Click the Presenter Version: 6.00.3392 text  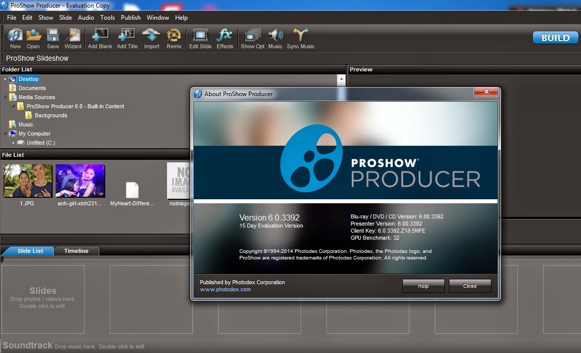tap(386, 224)
